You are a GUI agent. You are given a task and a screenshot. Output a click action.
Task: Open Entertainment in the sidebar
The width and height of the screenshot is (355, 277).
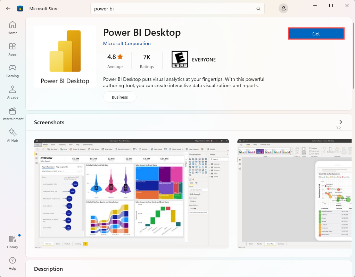pos(13,114)
